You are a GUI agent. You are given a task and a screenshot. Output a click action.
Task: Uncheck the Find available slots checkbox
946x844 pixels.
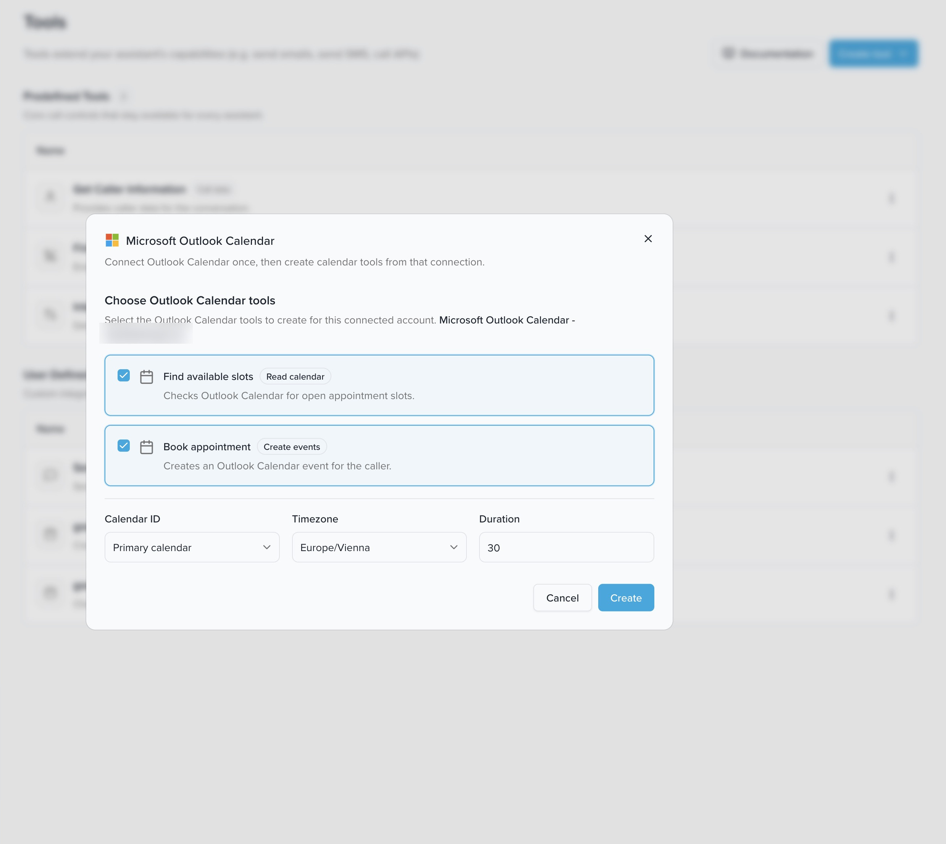pyautogui.click(x=124, y=376)
